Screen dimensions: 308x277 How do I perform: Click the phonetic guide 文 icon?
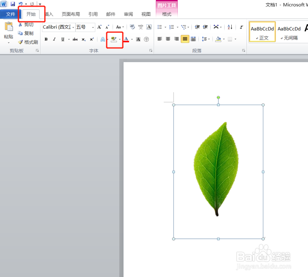140,27
